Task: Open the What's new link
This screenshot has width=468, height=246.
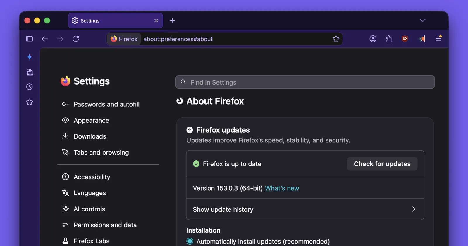Action: click(282, 188)
